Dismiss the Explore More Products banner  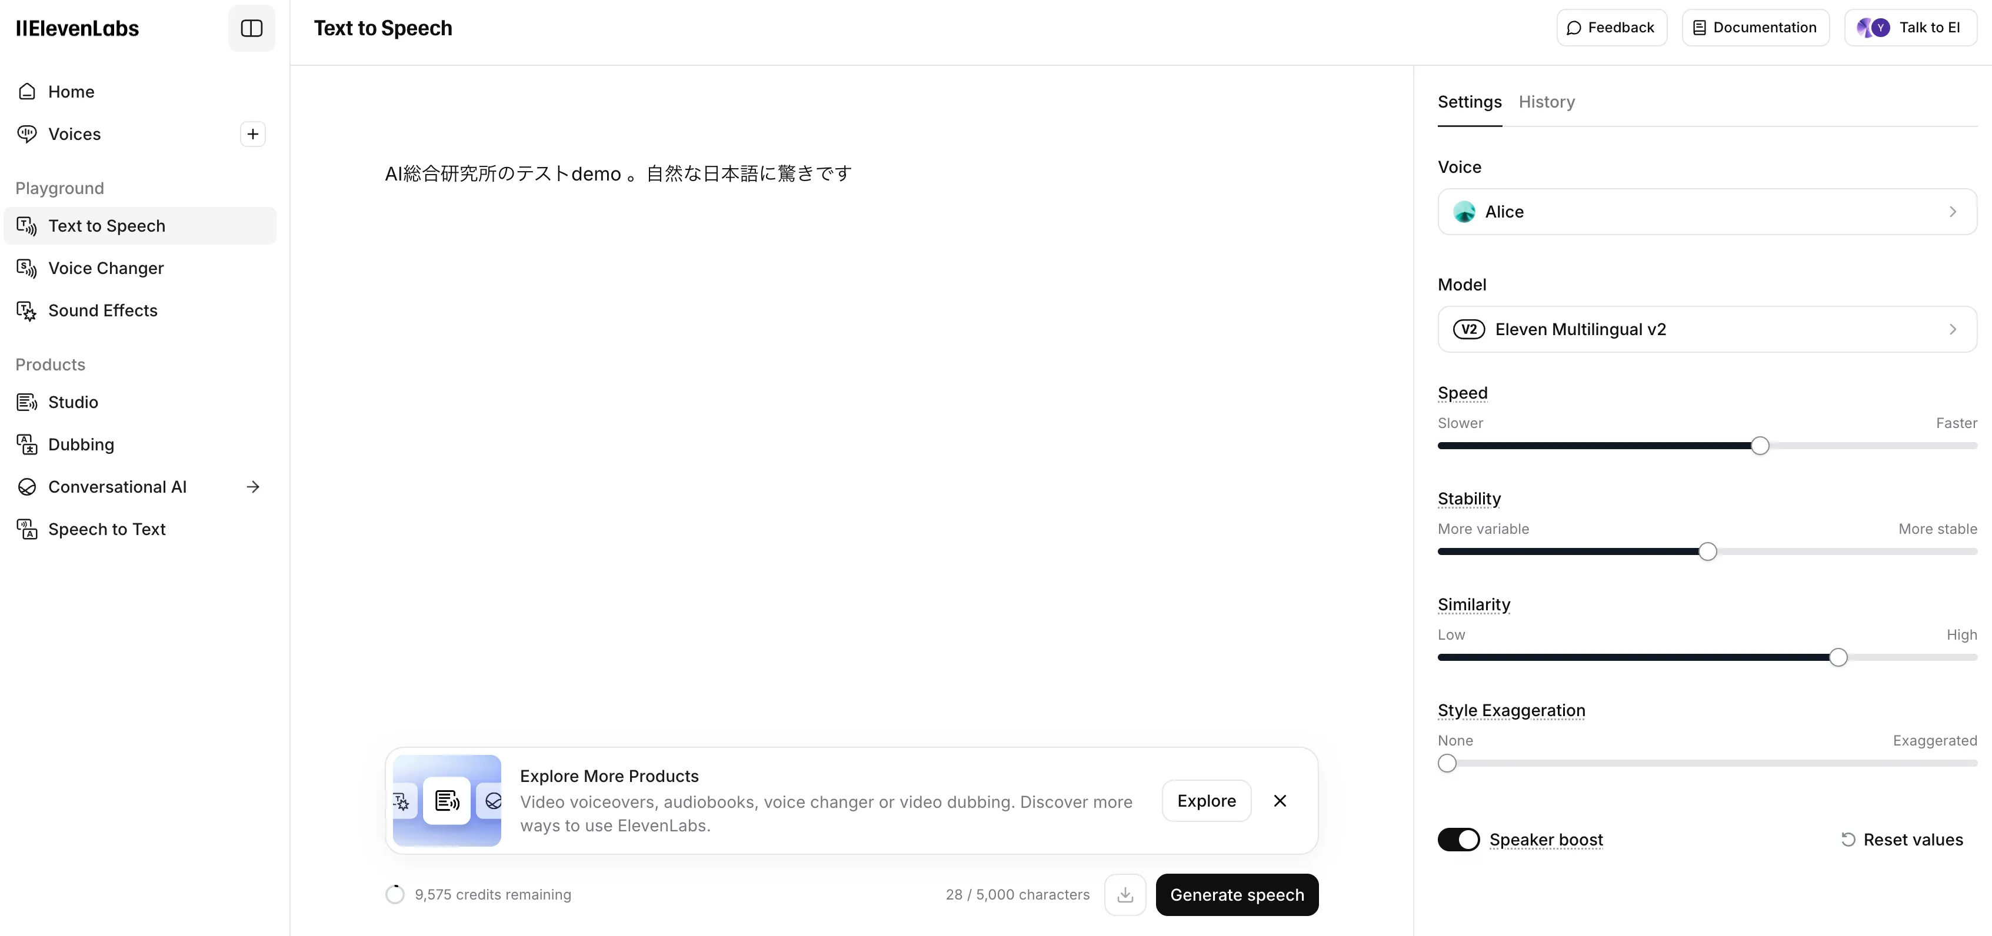click(x=1280, y=801)
